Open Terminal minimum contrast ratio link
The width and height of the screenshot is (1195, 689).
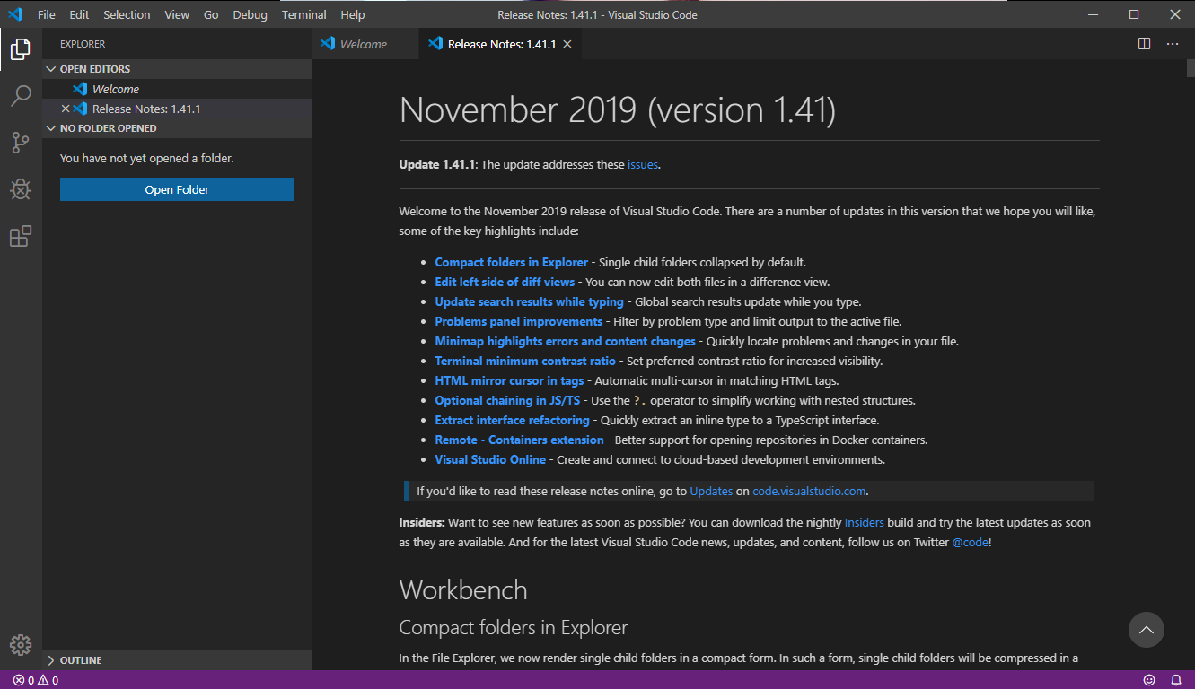coord(525,361)
